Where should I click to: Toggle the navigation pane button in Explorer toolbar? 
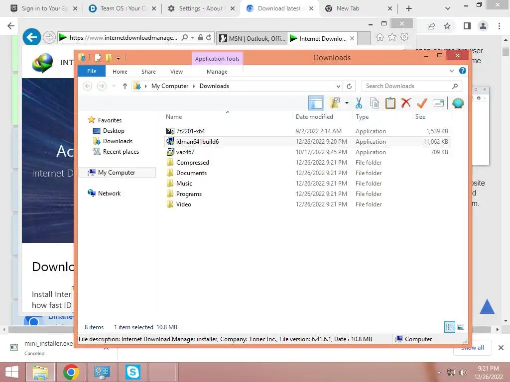(x=316, y=103)
